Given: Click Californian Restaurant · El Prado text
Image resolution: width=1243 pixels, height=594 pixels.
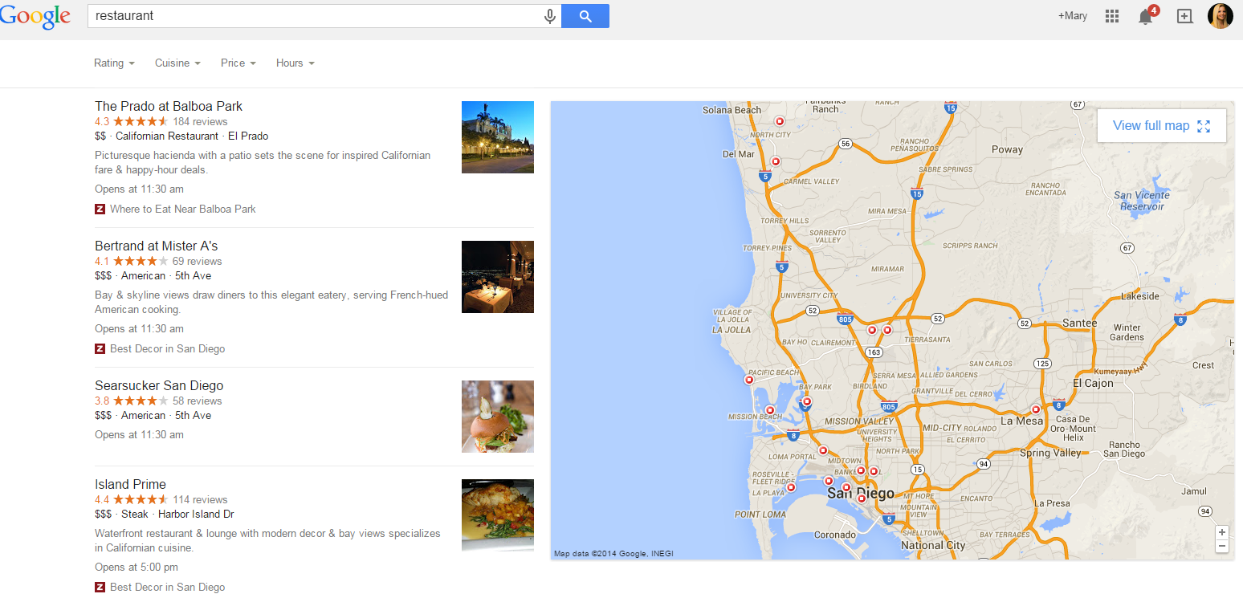Looking at the screenshot, I should (192, 136).
